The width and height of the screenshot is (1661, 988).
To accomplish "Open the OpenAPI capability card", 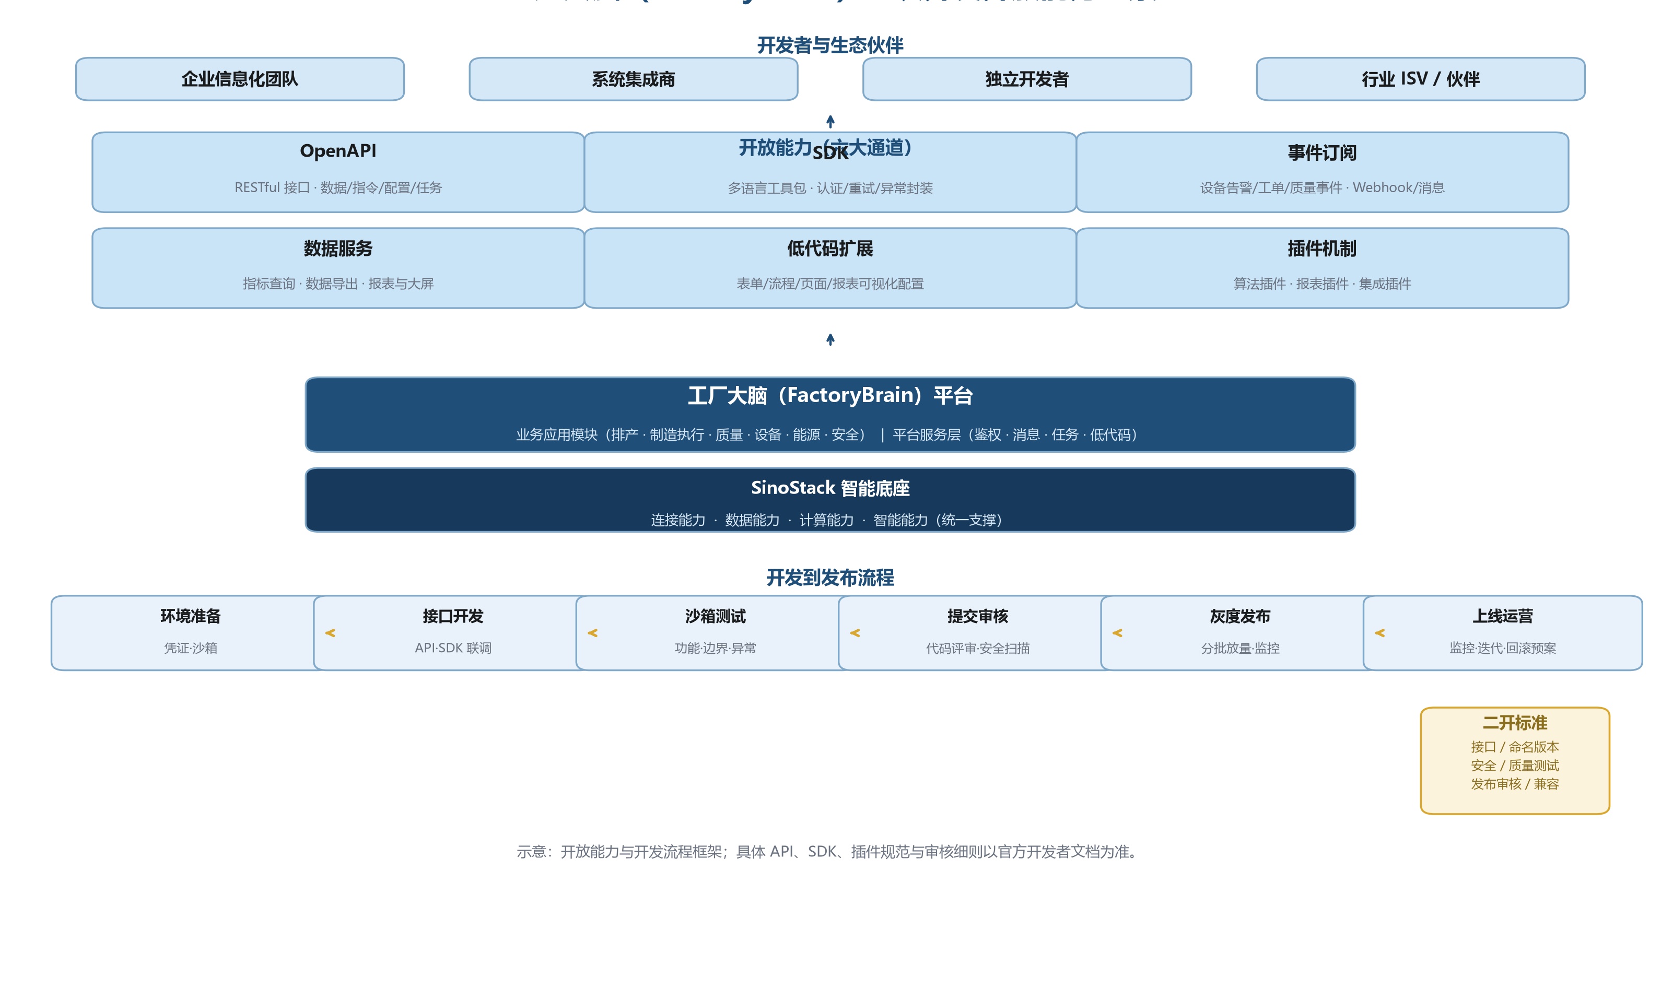I will (x=338, y=172).
